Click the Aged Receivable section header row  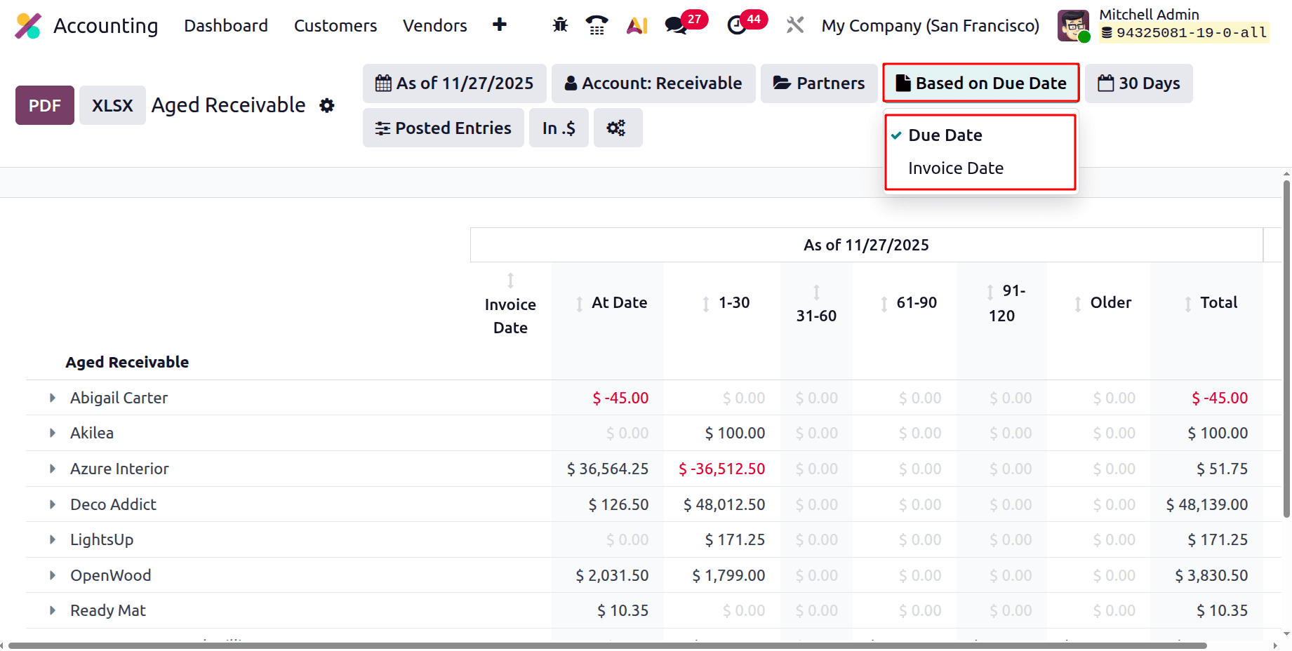tap(127, 362)
